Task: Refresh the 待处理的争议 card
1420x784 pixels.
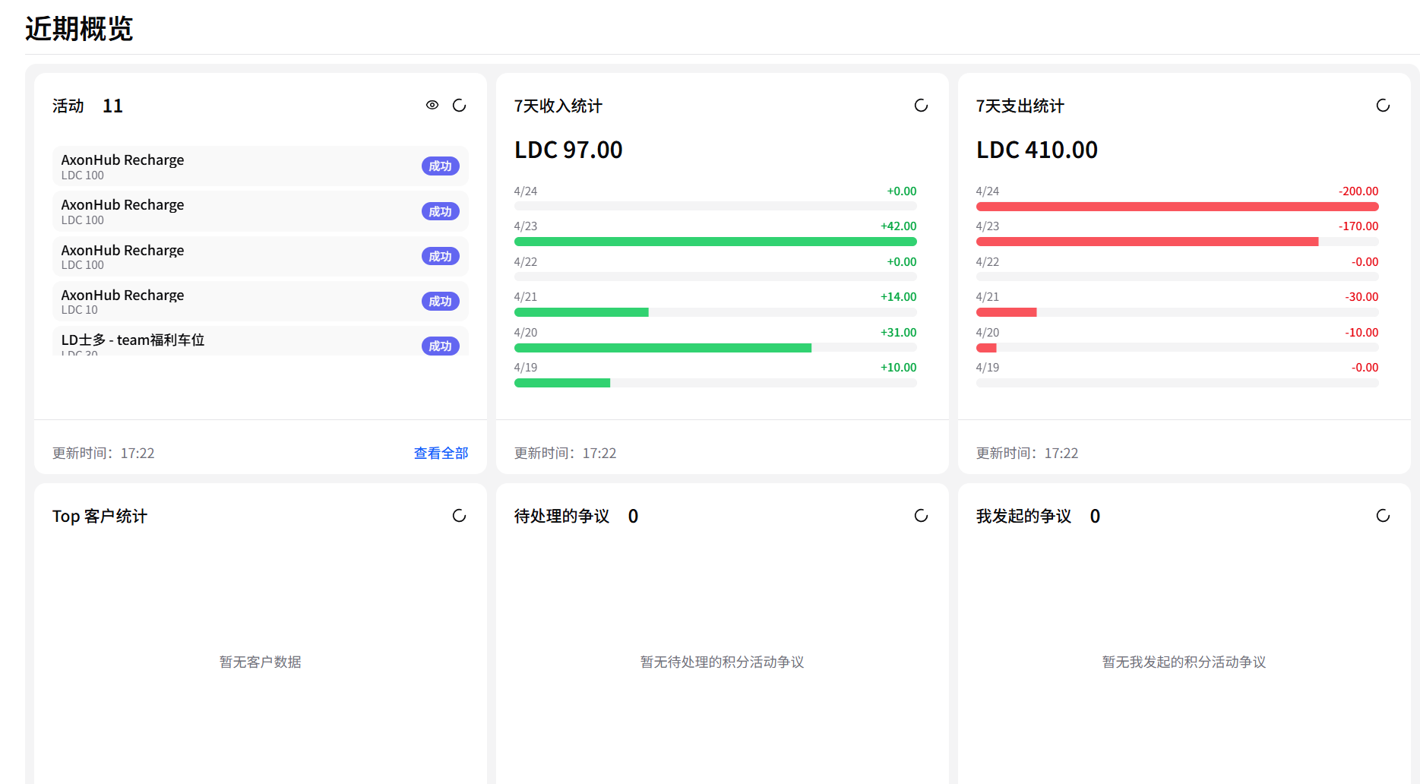Action: 922,516
